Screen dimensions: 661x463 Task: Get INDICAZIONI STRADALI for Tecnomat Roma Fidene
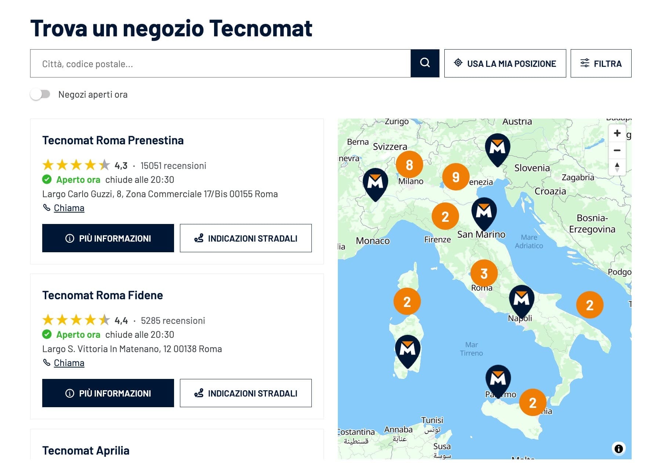pyautogui.click(x=245, y=393)
